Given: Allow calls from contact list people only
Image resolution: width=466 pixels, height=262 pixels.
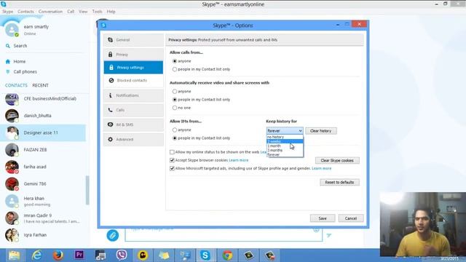Looking at the screenshot, I should coord(175,69).
